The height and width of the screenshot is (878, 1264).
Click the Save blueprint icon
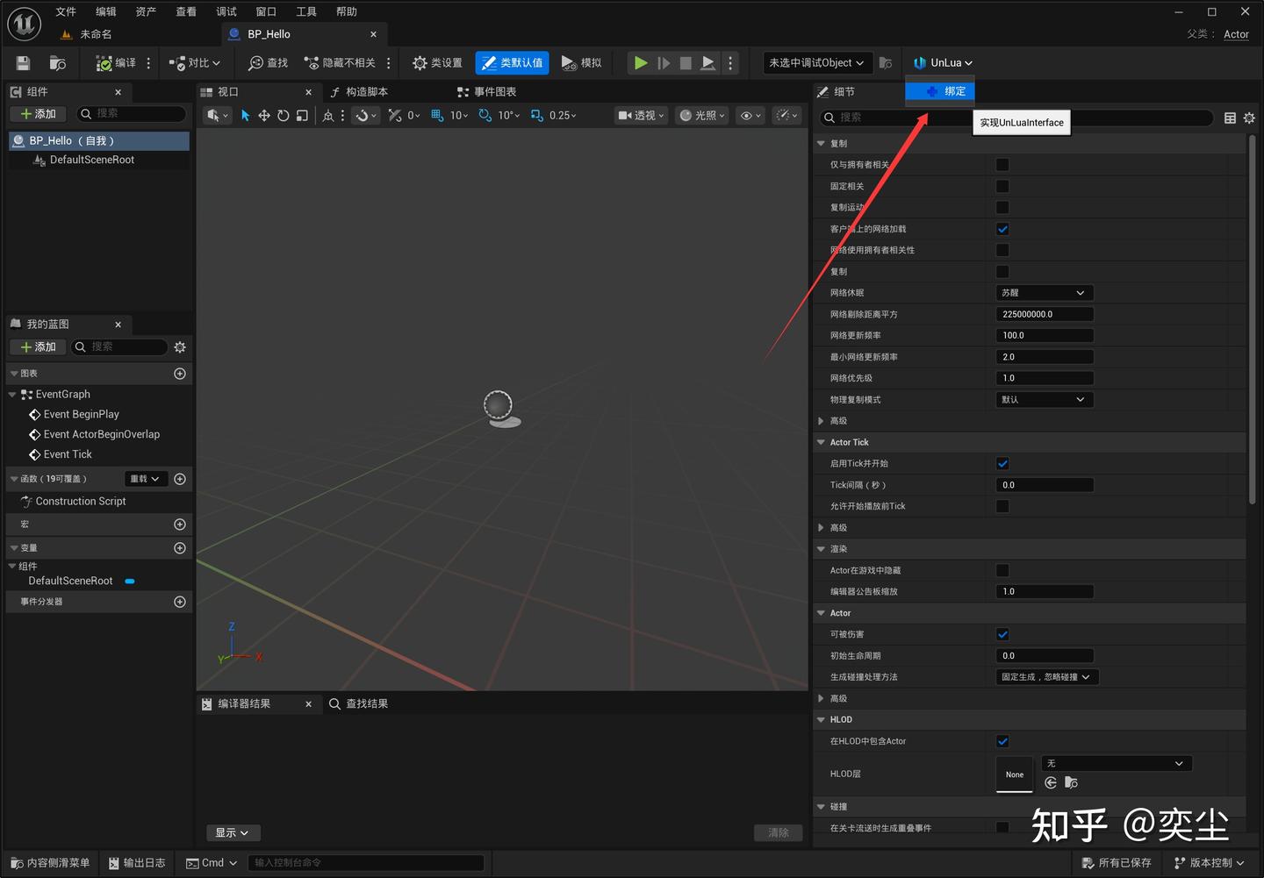[x=24, y=63]
